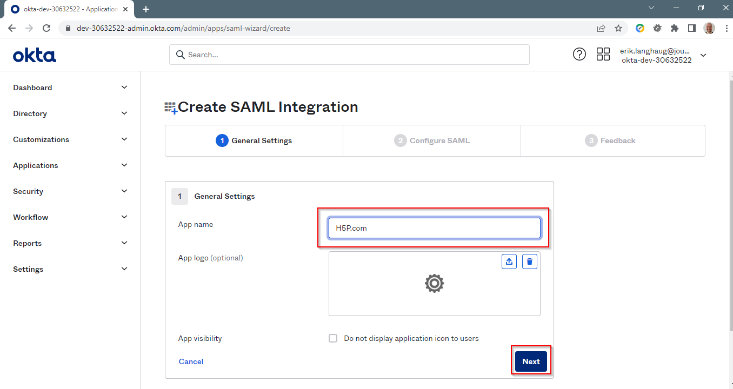Image resolution: width=733 pixels, height=389 pixels.
Task: Select the Configure SAML step tab
Action: (x=432, y=140)
